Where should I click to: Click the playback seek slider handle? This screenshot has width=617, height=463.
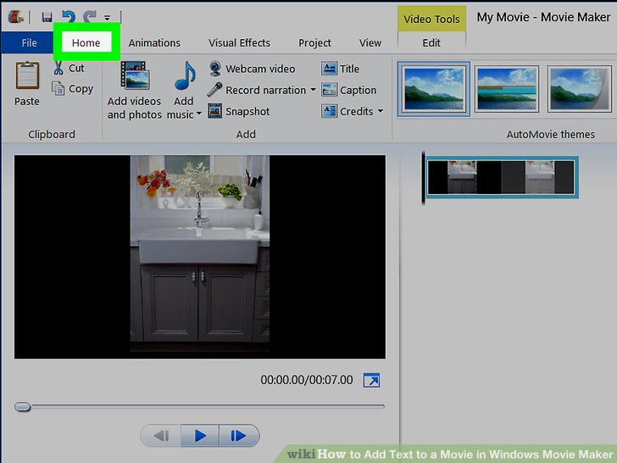22,406
